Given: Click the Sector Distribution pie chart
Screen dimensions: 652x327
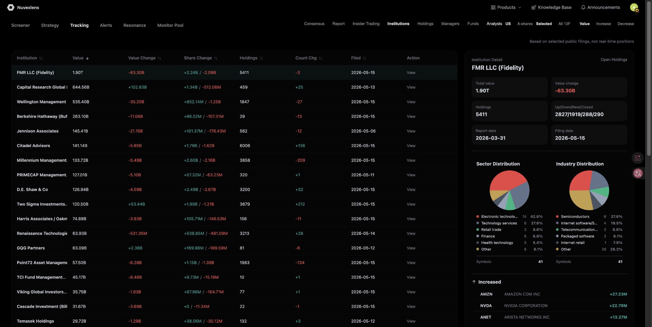Looking at the screenshot, I should (510, 190).
